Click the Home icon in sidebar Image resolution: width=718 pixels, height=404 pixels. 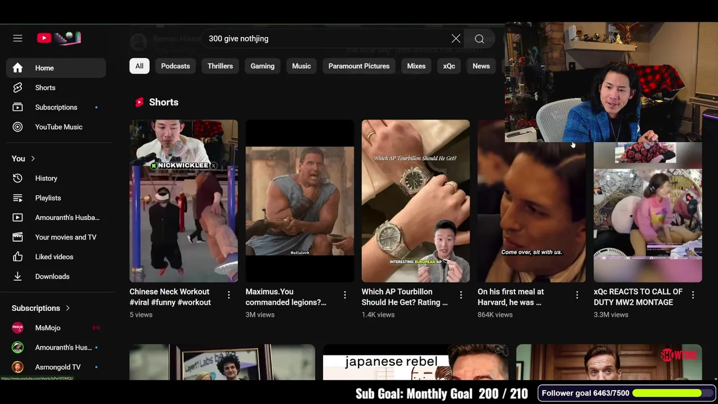tap(18, 68)
